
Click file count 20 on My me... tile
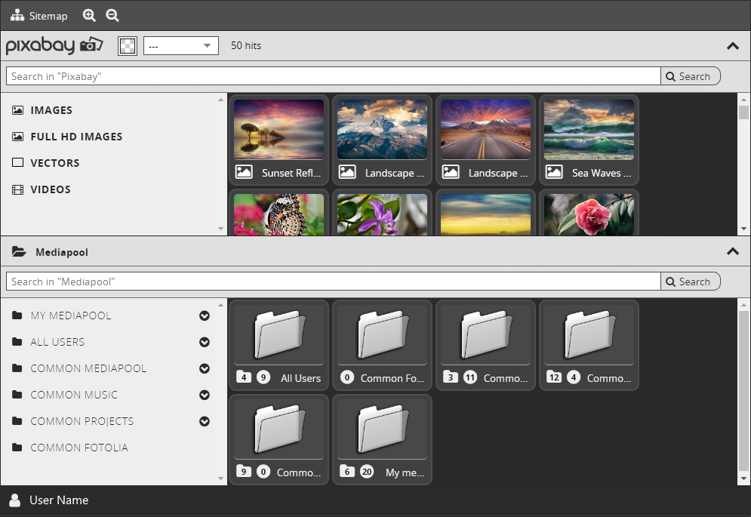367,472
